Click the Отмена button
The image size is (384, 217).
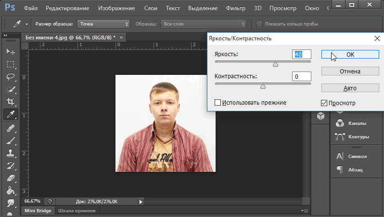tap(350, 72)
